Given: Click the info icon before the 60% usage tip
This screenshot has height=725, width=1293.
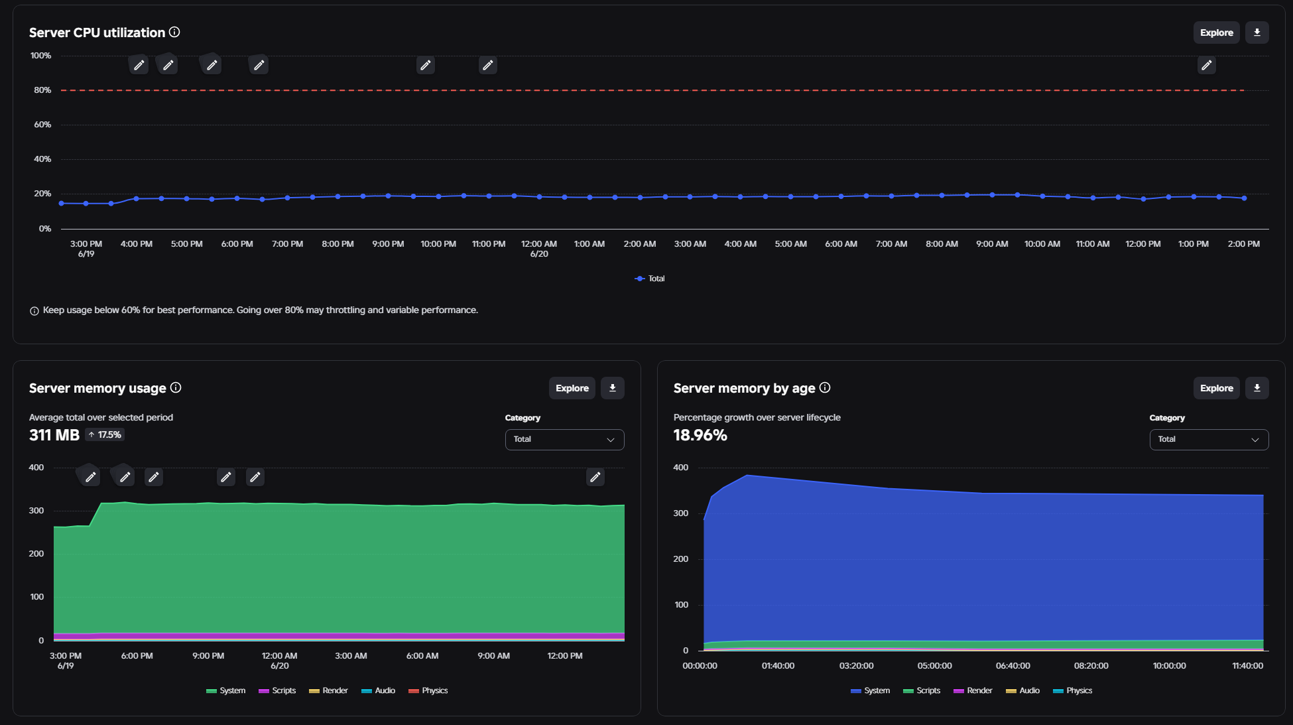Looking at the screenshot, I should point(34,310).
